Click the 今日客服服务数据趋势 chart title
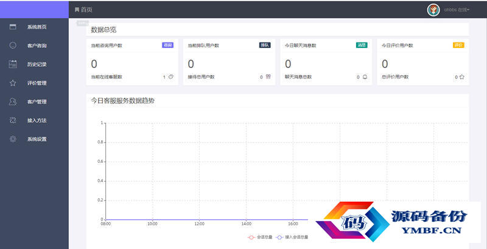This screenshot has height=249, width=487. (123, 101)
